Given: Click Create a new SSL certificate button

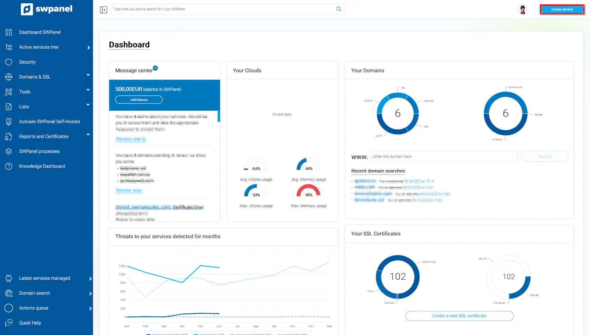Looking at the screenshot, I should point(459,316).
